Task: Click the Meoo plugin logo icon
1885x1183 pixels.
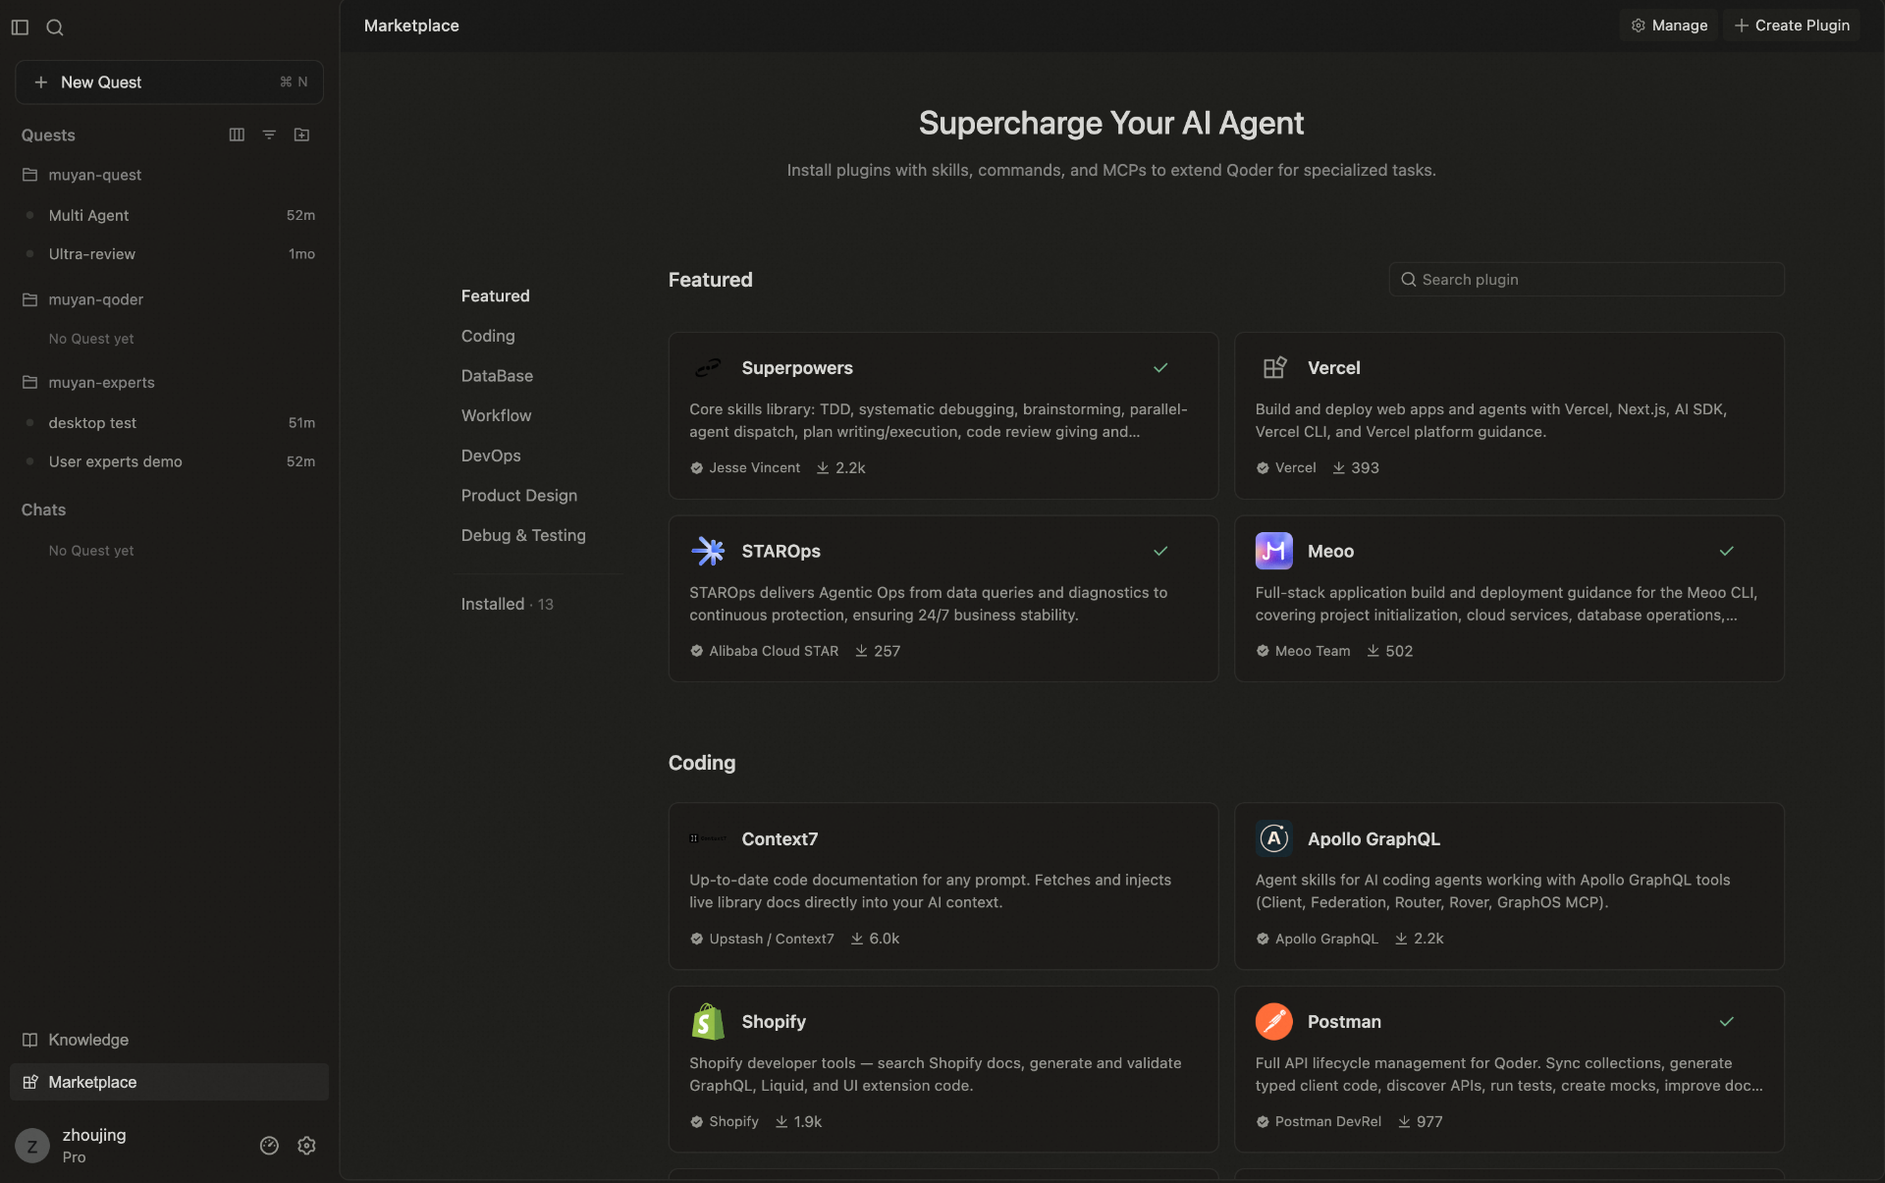Action: point(1274,551)
